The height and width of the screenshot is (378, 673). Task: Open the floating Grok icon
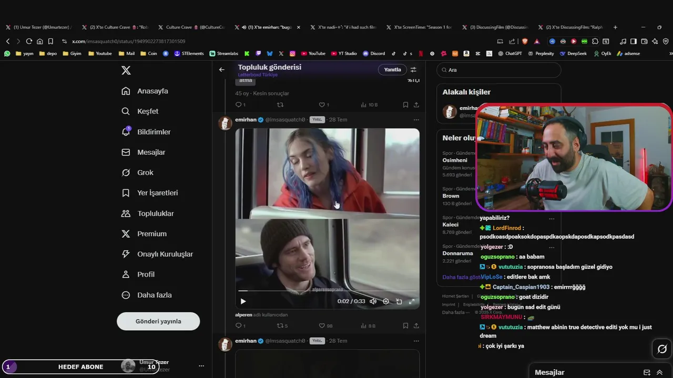pyautogui.click(x=662, y=349)
